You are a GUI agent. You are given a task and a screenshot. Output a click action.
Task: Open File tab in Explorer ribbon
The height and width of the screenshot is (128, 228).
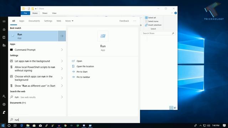[25, 13]
